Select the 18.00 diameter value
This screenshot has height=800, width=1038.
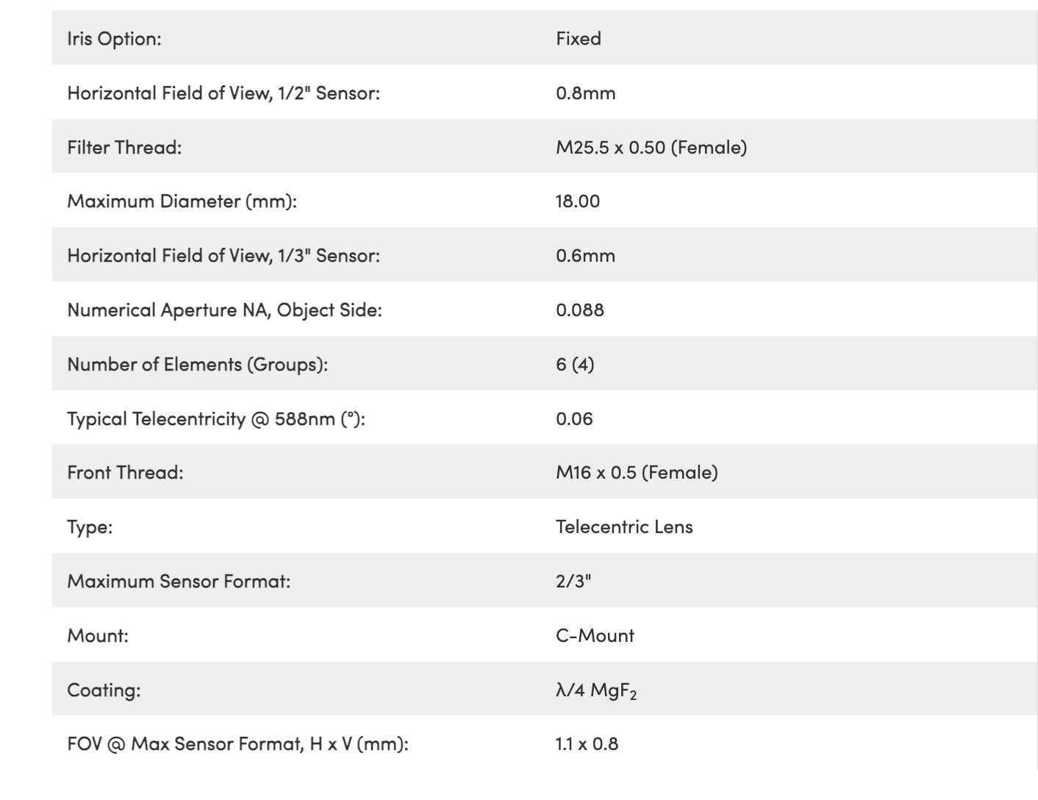(578, 201)
